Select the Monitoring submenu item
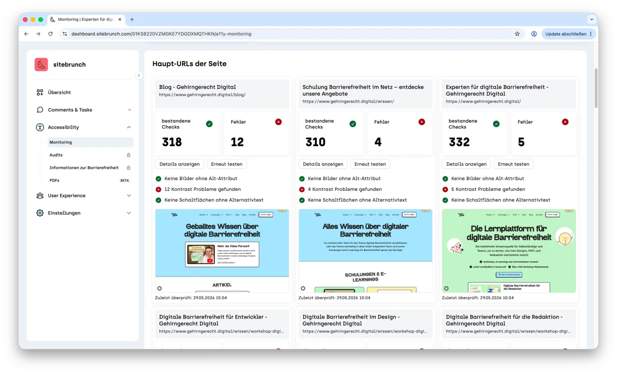 [90, 142]
